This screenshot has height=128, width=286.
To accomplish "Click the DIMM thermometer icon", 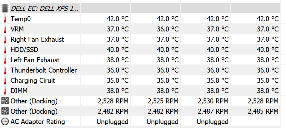I will 5,91.
